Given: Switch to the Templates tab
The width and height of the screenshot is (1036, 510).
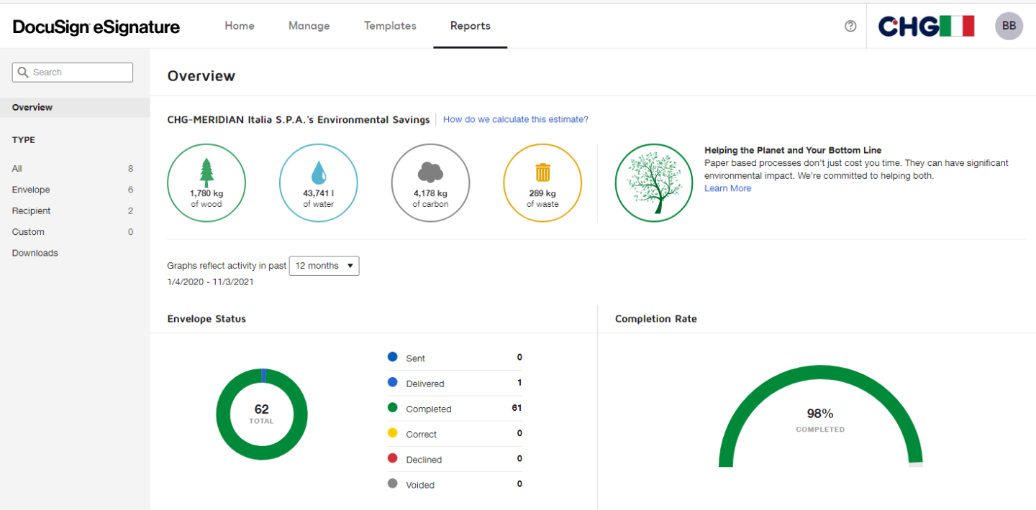Looking at the screenshot, I should coord(390,26).
